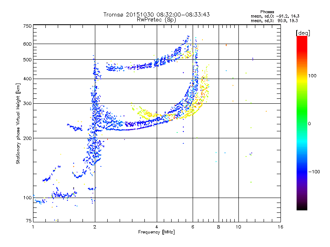Click the x-axis tick label '10'
Screen dimensions: 330x247
(238, 227)
